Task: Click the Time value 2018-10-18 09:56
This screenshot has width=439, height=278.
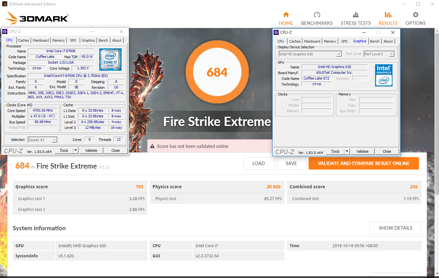Action: (x=355, y=246)
